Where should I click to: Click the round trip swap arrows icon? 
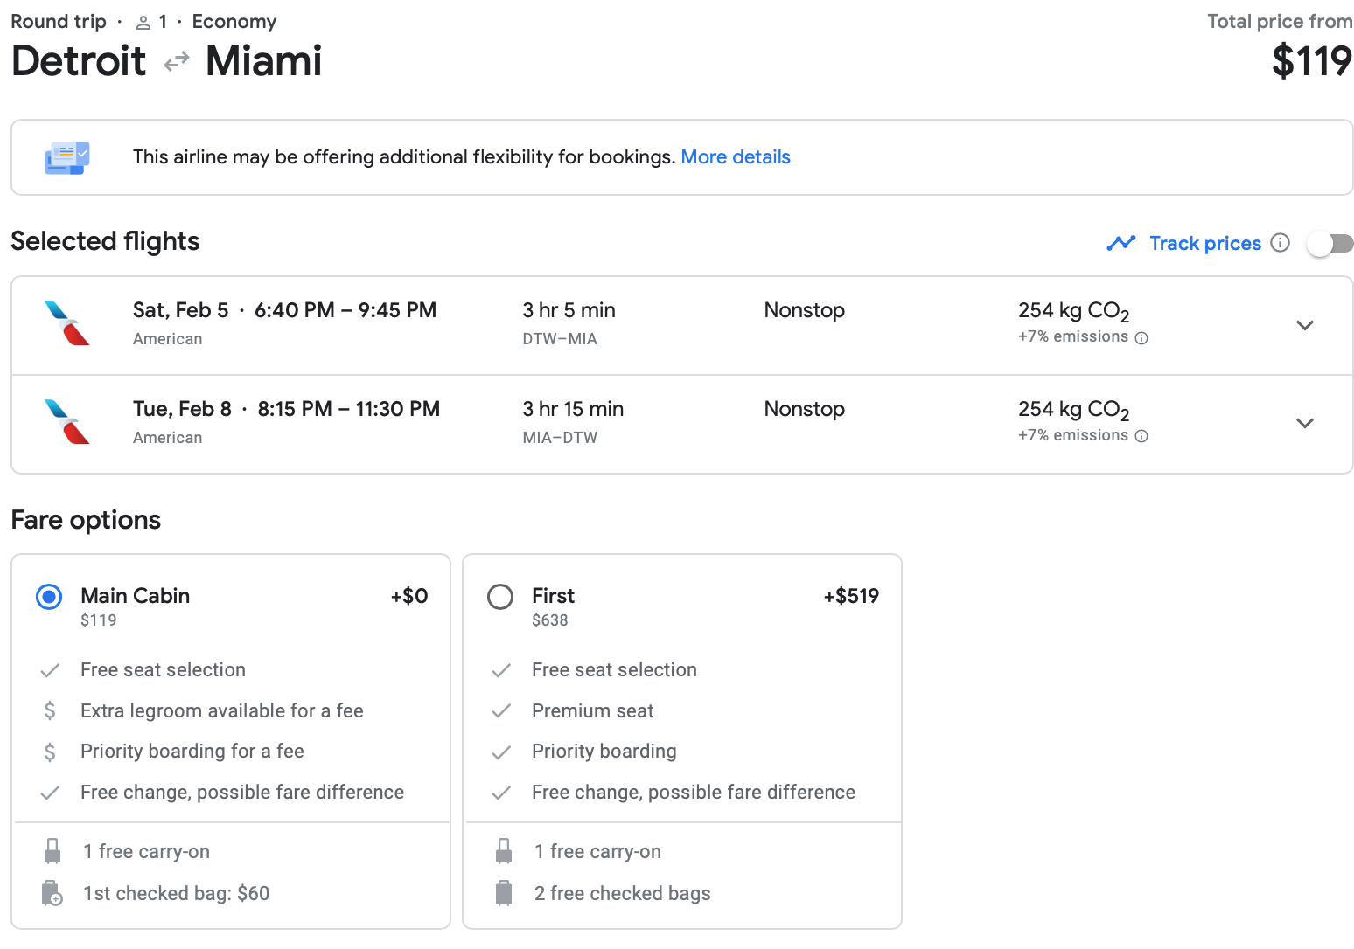(177, 61)
